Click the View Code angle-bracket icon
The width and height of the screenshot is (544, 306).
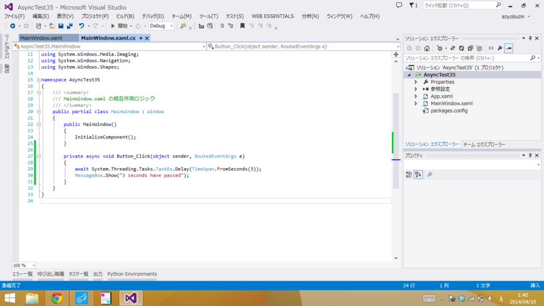[x=491, y=48]
